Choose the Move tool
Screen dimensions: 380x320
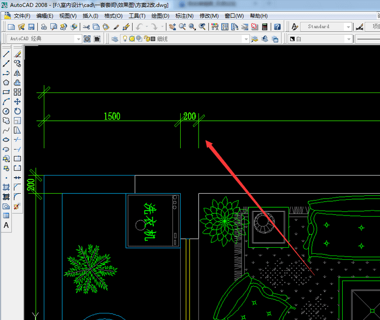point(18,101)
